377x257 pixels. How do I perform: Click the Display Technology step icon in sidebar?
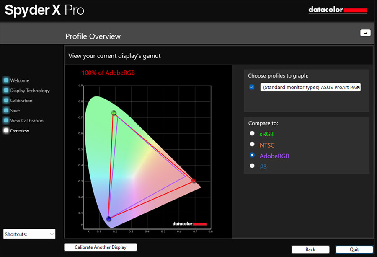pyautogui.click(x=5, y=90)
